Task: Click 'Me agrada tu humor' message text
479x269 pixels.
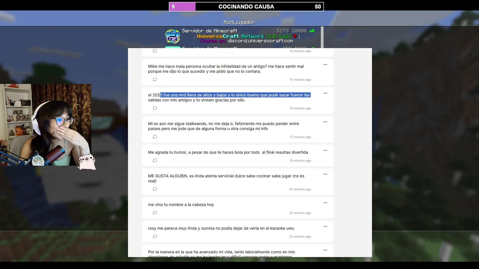Action: coord(228,152)
